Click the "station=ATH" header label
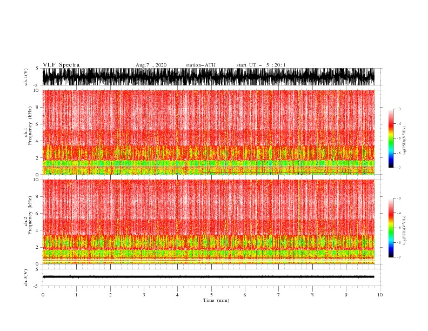Viewport: 428px width, 331px height. tap(200, 65)
